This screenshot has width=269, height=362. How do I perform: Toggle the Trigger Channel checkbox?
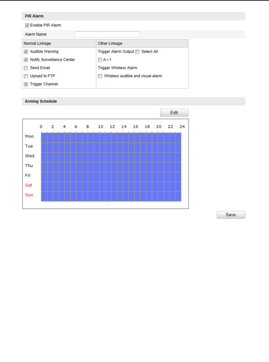(x=26, y=84)
